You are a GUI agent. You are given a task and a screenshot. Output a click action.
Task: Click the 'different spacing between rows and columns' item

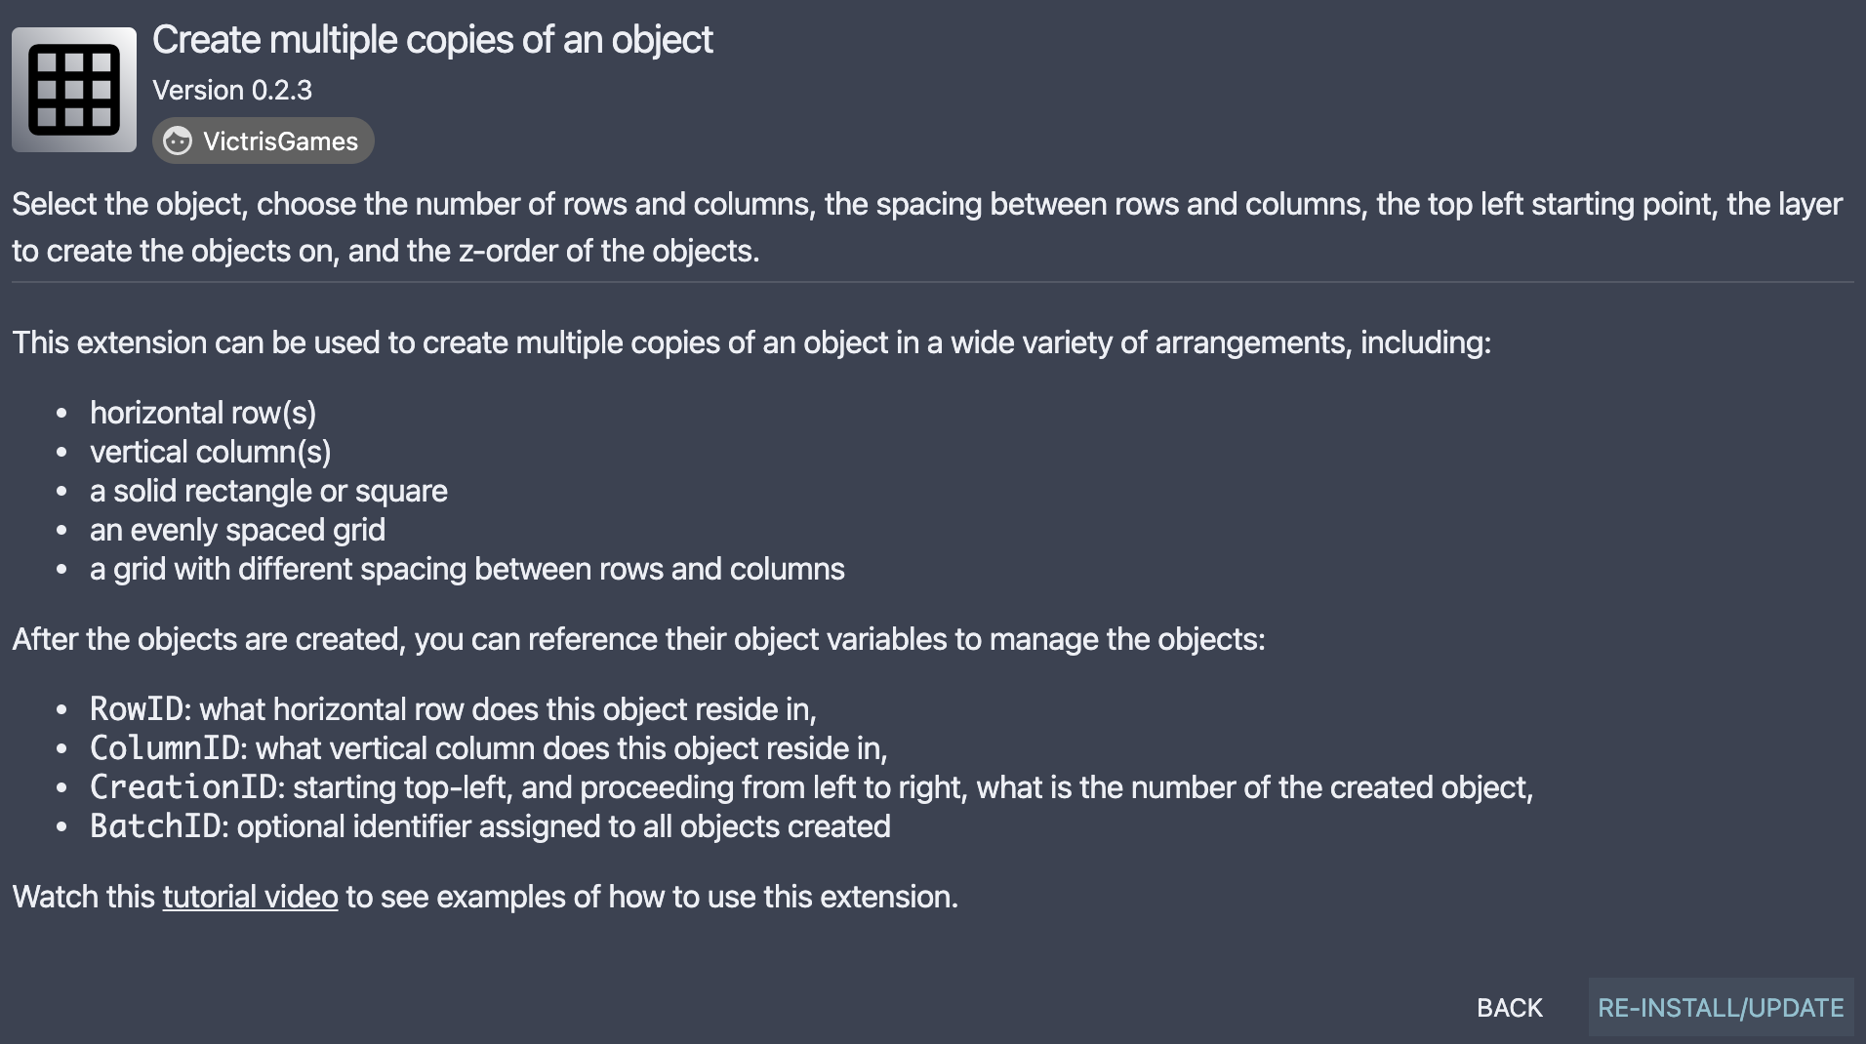pos(467,569)
